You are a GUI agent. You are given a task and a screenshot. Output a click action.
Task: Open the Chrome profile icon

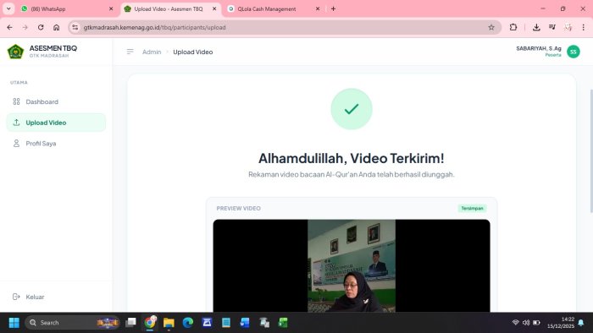(568, 27)
